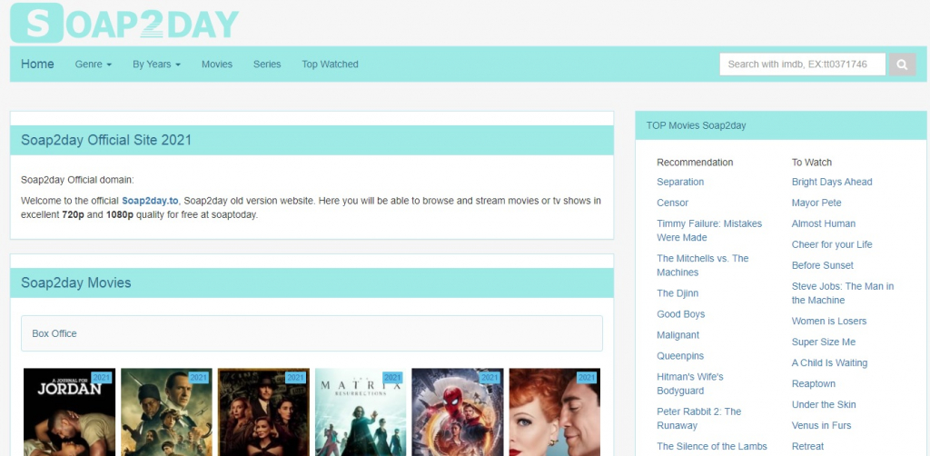Open A Journal for Jordan poster
The width and height of the screenshot is (930, 456).
pos(69,412)
